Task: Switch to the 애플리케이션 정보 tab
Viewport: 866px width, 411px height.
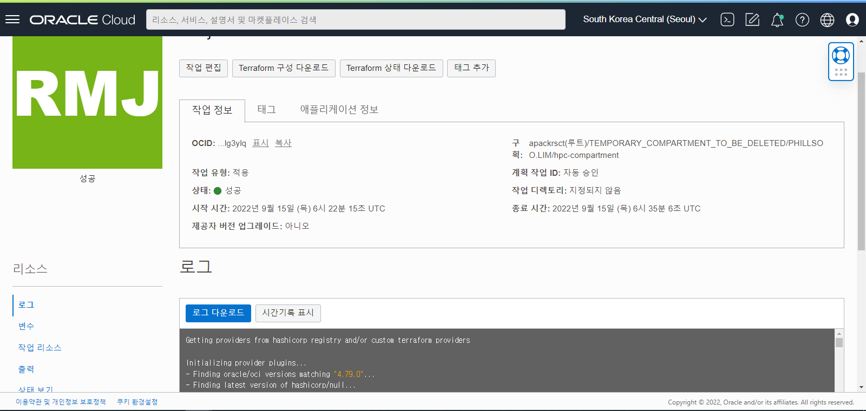Action: [339, 110]
